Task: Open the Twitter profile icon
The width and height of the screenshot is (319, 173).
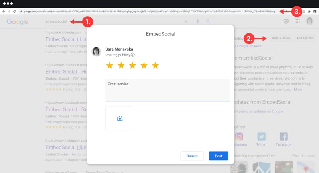Action: tap(261, 137)
